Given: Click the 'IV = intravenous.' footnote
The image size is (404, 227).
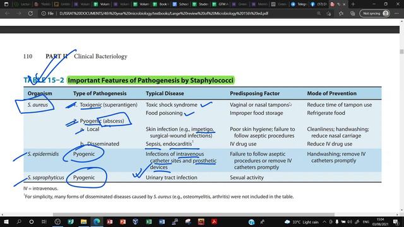Looking at the screenshot, I should point(40,189).
